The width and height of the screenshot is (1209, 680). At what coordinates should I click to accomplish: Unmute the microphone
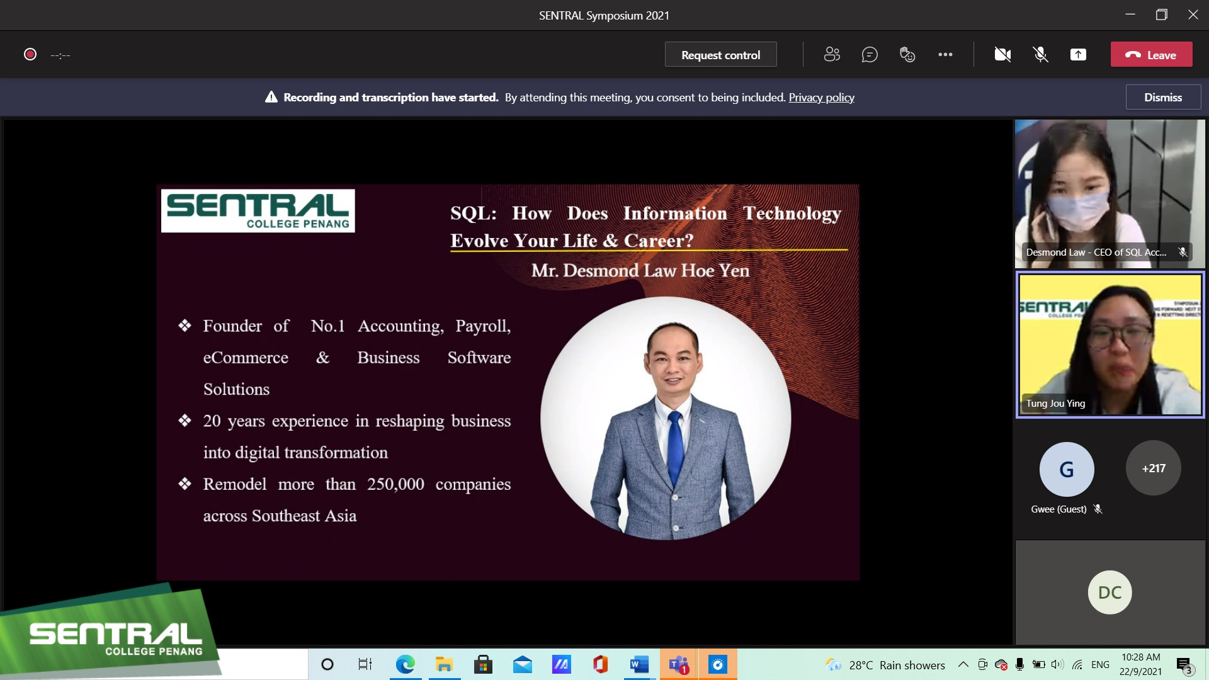click(x=1040, y=55)
